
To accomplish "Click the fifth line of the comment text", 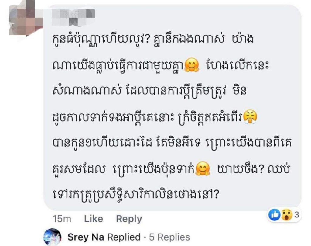I will coord(172,143).
